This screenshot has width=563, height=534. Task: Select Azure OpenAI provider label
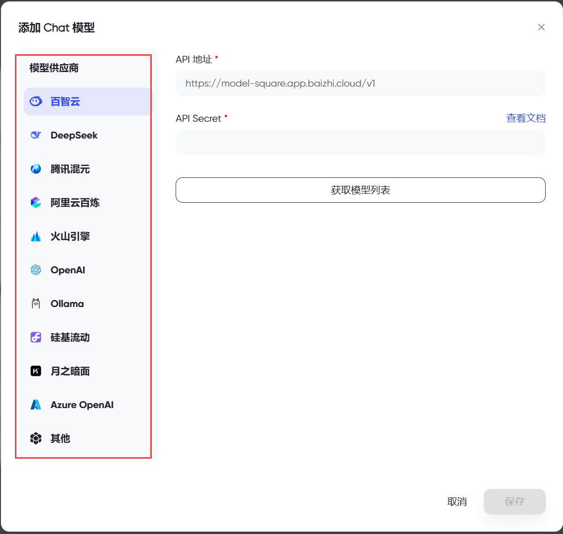tap(82, 405)
